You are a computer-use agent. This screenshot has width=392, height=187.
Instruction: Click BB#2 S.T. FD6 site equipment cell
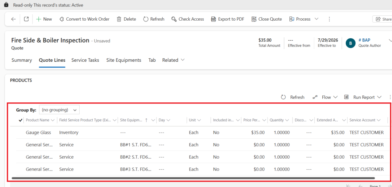[136, 157]
